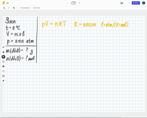Click Clear frame

click(x=36, y=8)
